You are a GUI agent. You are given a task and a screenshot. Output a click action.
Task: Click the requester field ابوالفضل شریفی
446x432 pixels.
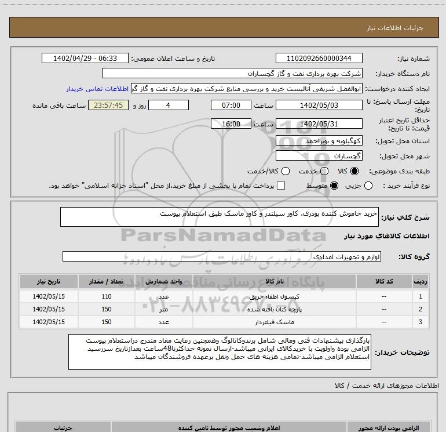point(247,89)
